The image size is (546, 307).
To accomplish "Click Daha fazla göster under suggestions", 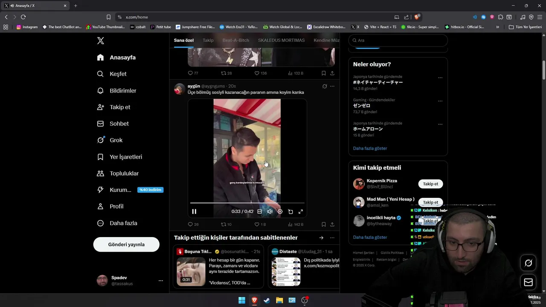I will (x=370, y=237).
